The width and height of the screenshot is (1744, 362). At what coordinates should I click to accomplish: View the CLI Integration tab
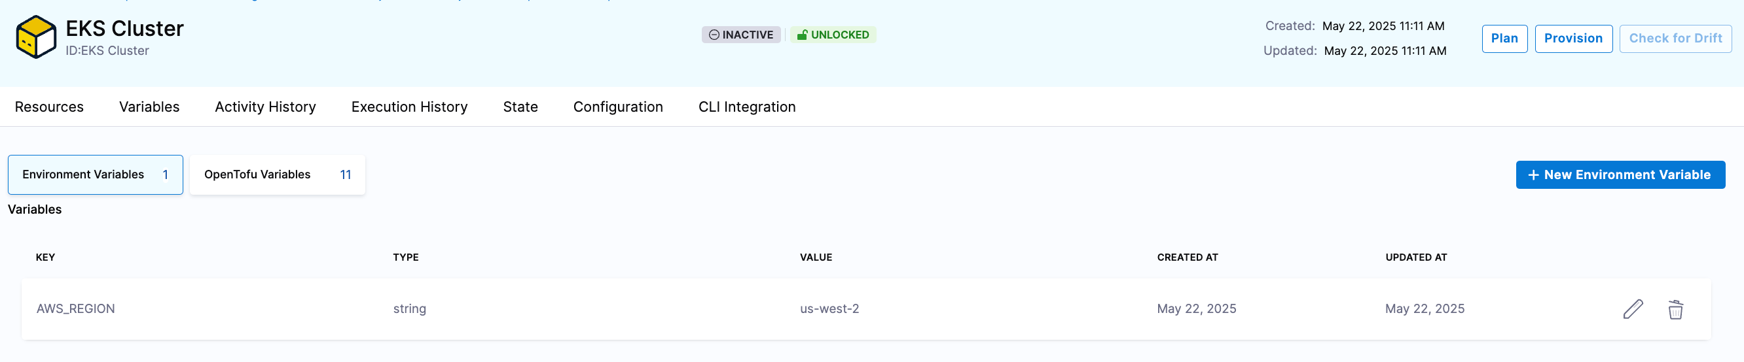coord(747,107)
